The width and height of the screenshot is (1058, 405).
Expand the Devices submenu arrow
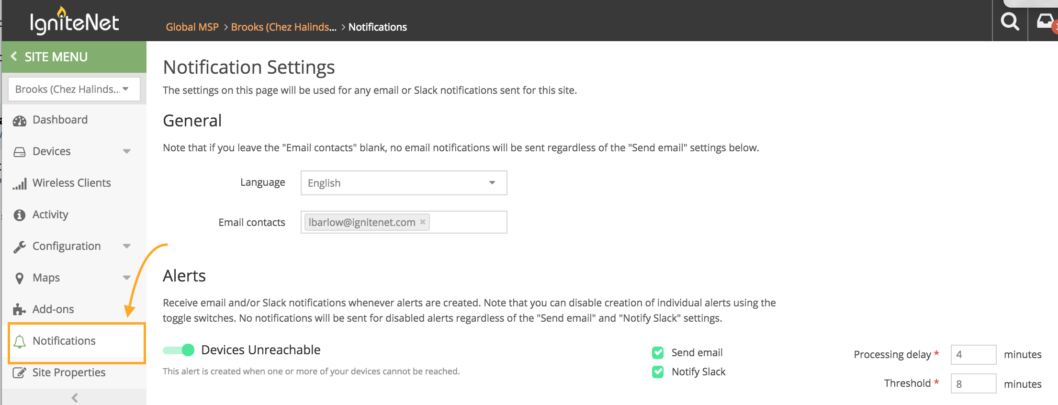127,151
